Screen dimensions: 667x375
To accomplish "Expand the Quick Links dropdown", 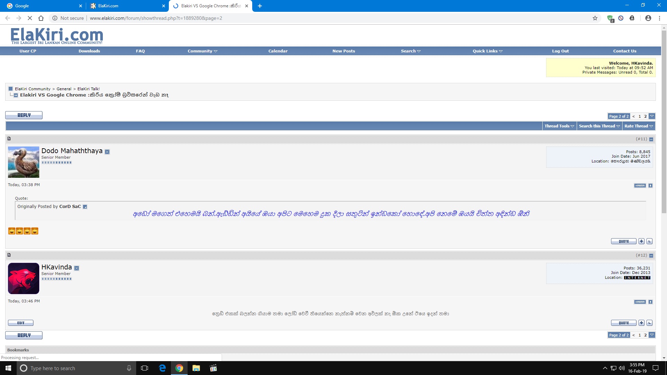I will pos(487,51).
